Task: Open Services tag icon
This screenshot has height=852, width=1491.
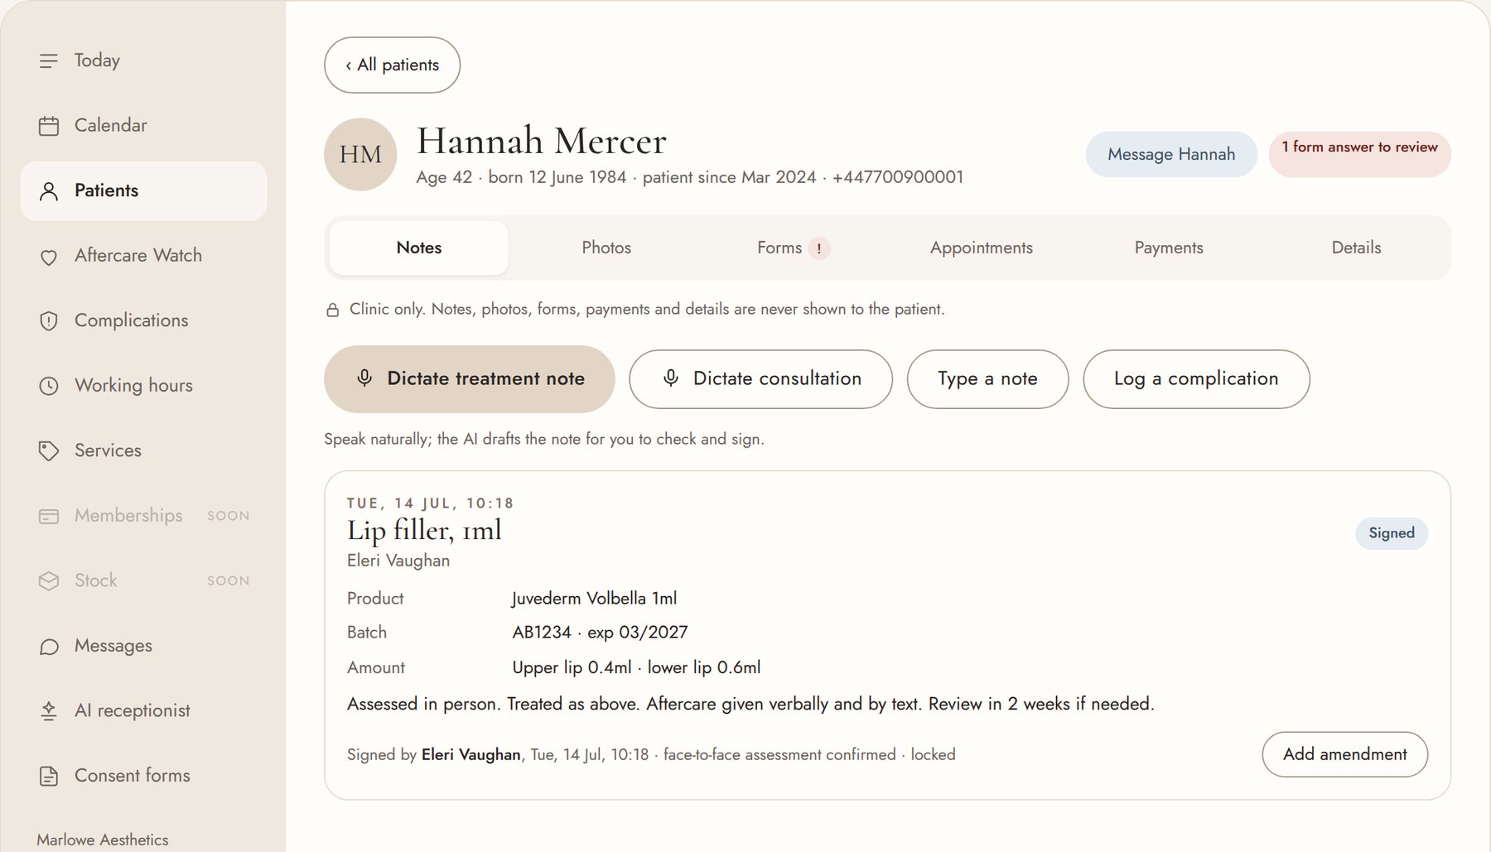Action: (x=49, y=451)
